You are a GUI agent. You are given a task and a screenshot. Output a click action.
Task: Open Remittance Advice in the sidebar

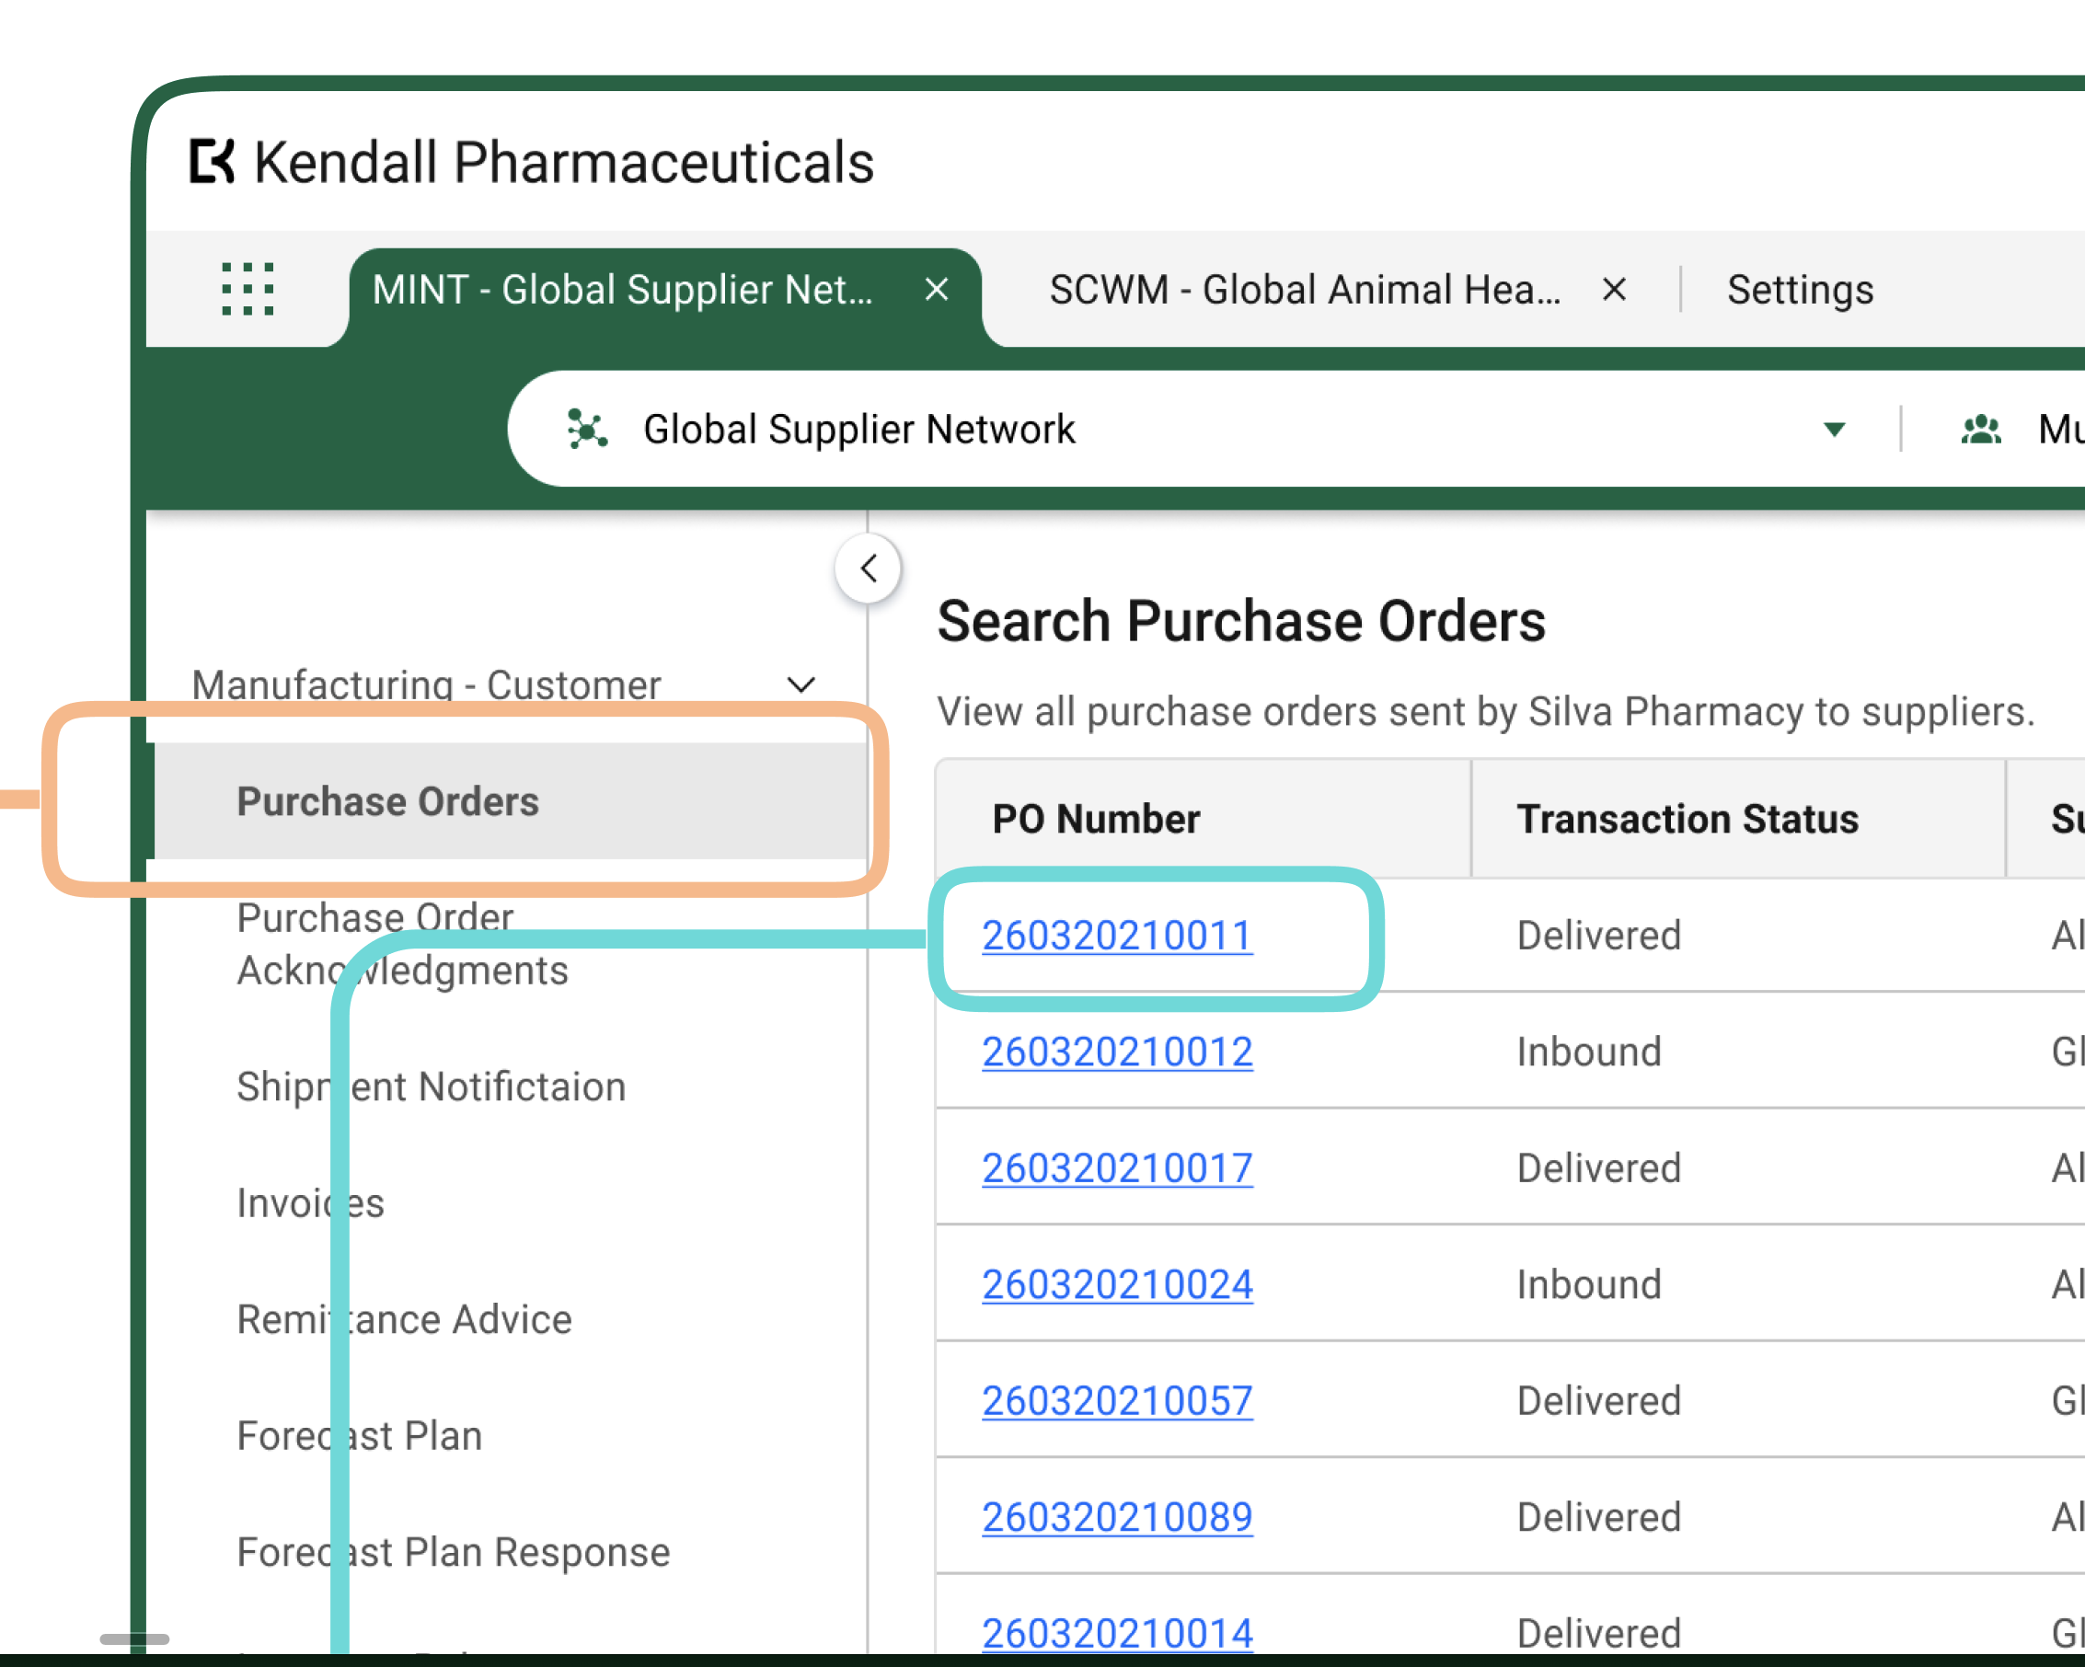404,1319
